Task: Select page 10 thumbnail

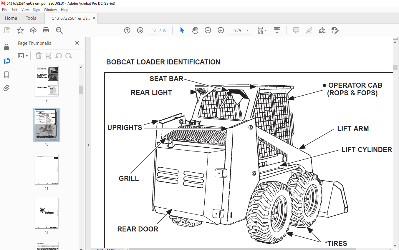Action: (47, 125)
